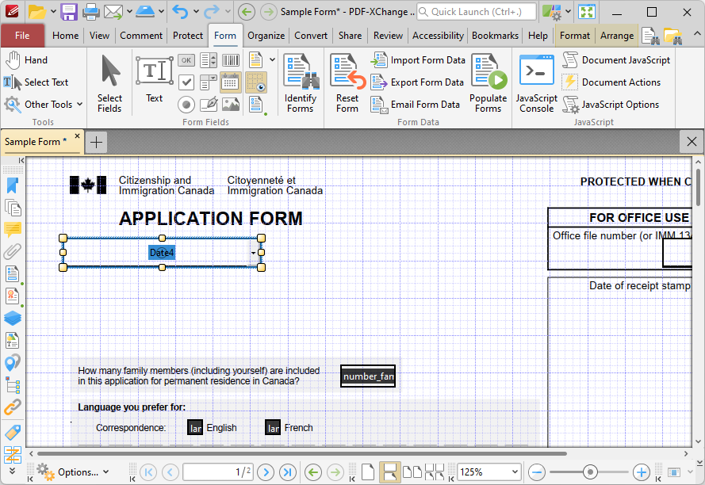Insert a barcode form field
The height and width of the screenshot is (485, 705).
tap(231, 59)
